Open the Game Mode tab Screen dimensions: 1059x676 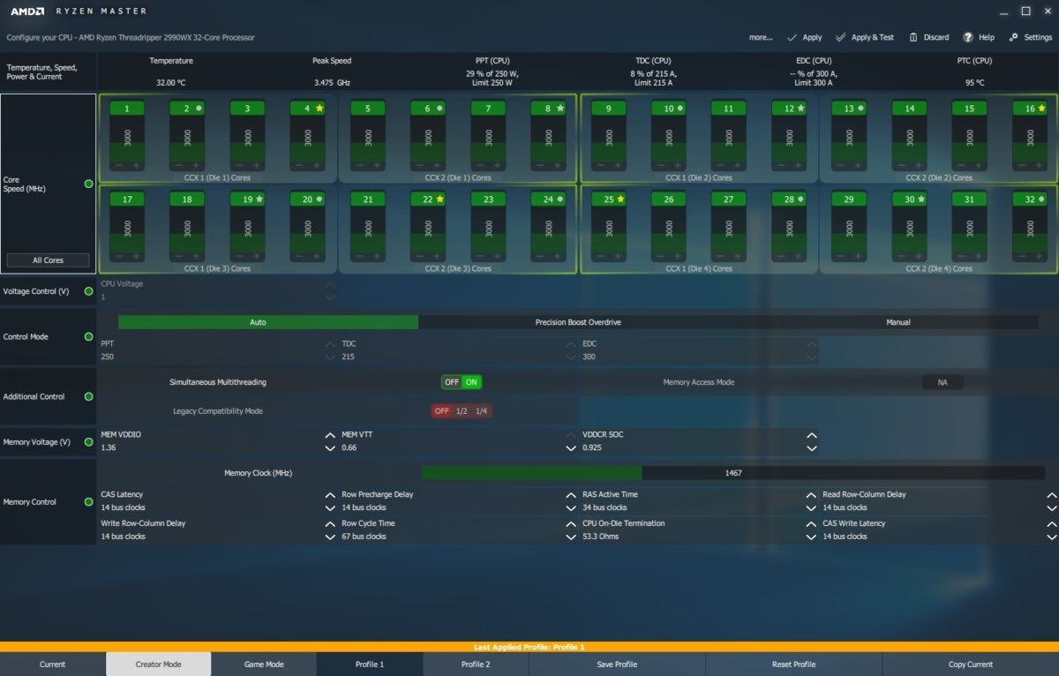264,665
